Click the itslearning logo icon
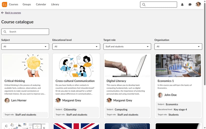This screenshot has height=129, width=206. click(x=4, y=4)
